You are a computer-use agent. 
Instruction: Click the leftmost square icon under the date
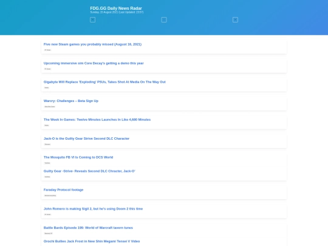click(92, 19)
